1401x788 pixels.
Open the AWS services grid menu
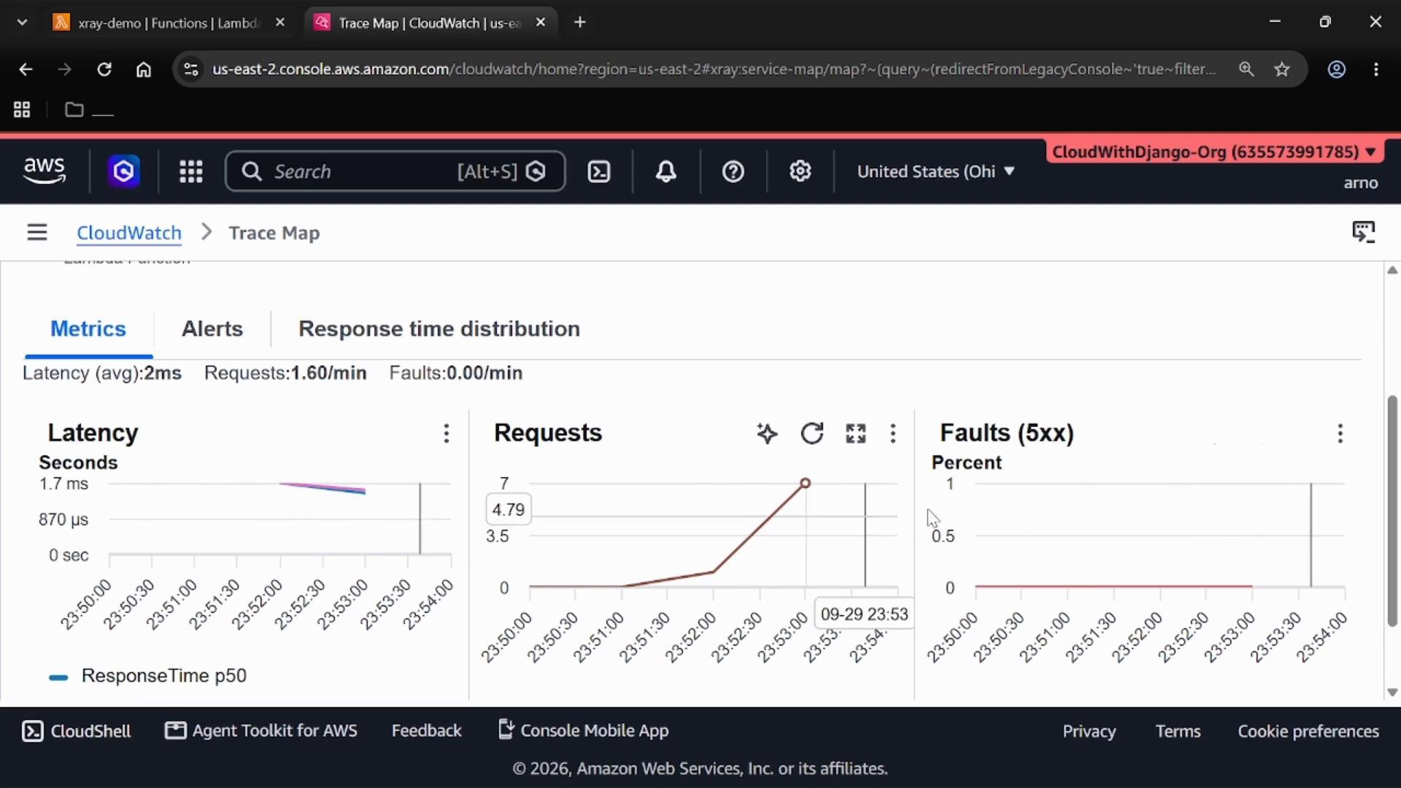click(x=191, y=171)
